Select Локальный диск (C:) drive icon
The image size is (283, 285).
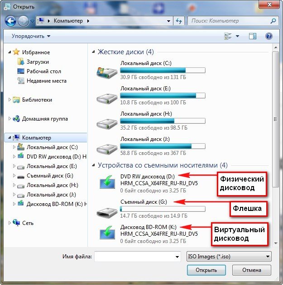[x=107, y=73]
